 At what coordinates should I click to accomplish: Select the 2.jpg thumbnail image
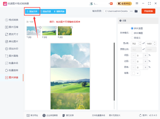49,31
